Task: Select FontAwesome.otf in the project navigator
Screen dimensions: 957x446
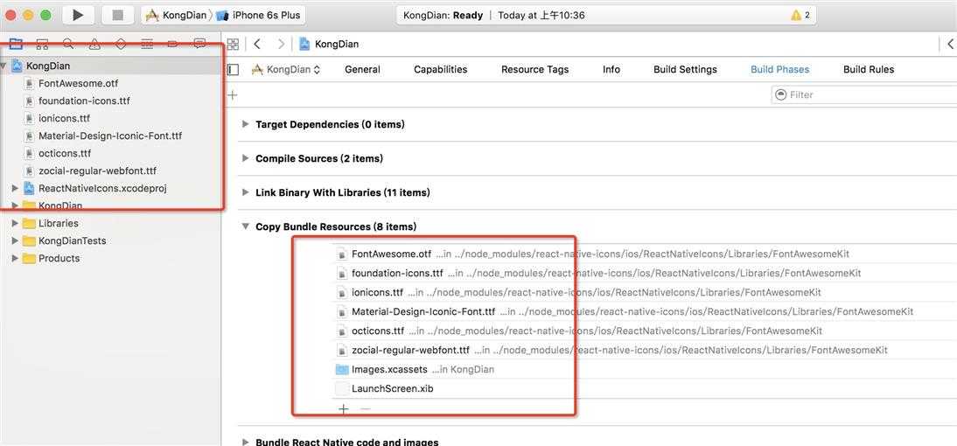Action: 78,84
